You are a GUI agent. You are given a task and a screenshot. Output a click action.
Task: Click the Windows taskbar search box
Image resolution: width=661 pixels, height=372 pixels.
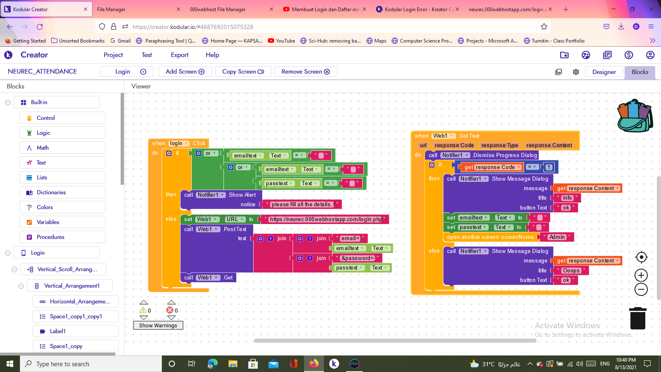pos(90,364)
